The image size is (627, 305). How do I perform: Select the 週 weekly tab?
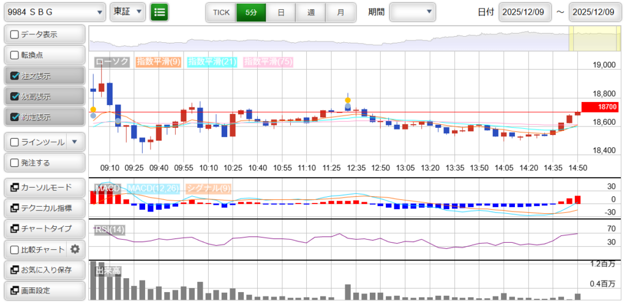pos(310,12)
